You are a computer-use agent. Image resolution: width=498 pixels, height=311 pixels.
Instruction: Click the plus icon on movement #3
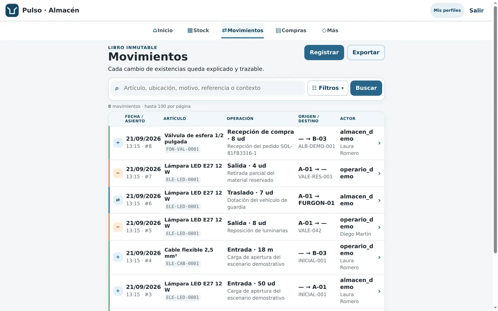coord(118,291)
